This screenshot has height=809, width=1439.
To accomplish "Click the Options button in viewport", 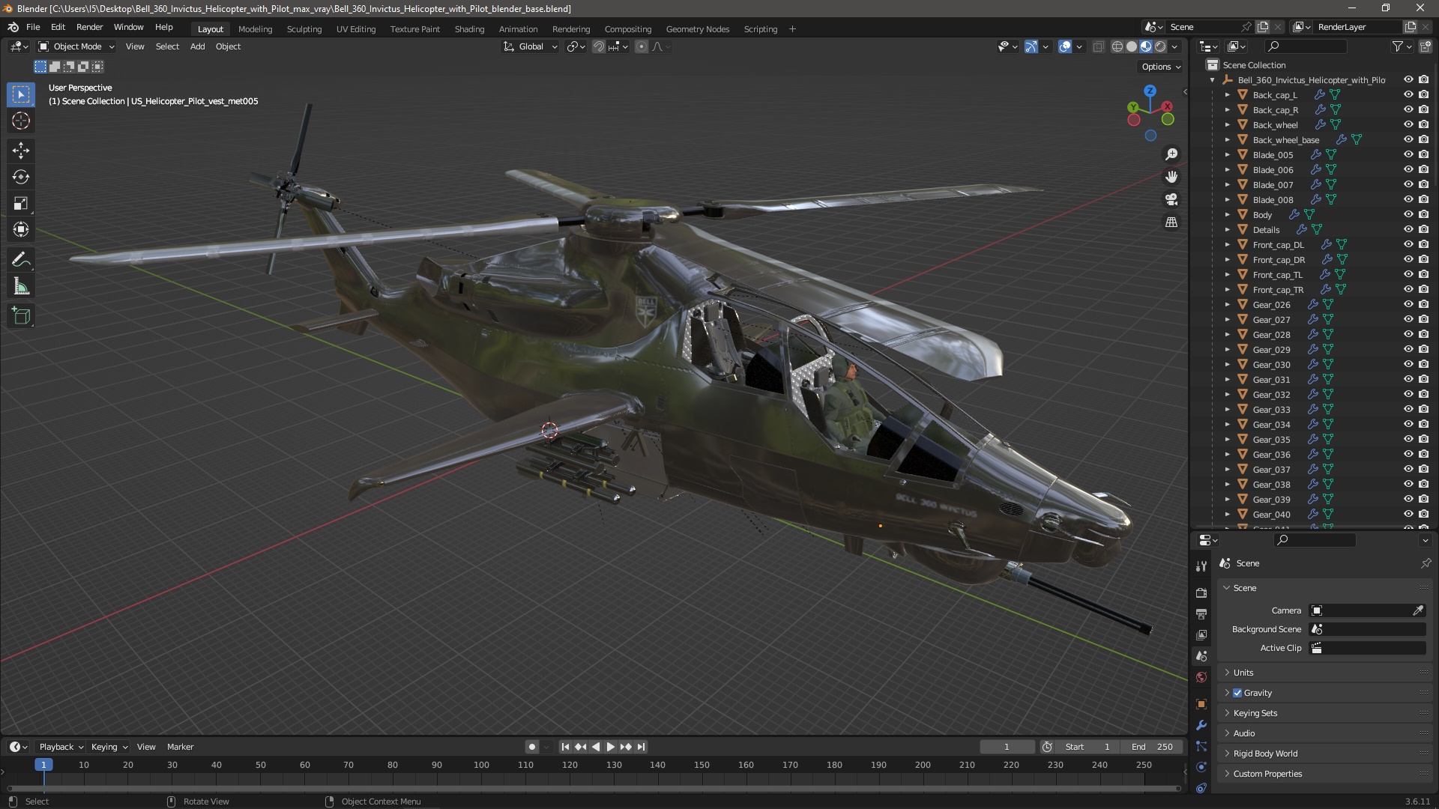I will (x=1160, y=67).
